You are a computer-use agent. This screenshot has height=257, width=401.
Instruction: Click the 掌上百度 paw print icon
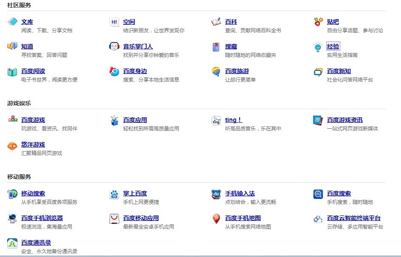tap(114, 195)
